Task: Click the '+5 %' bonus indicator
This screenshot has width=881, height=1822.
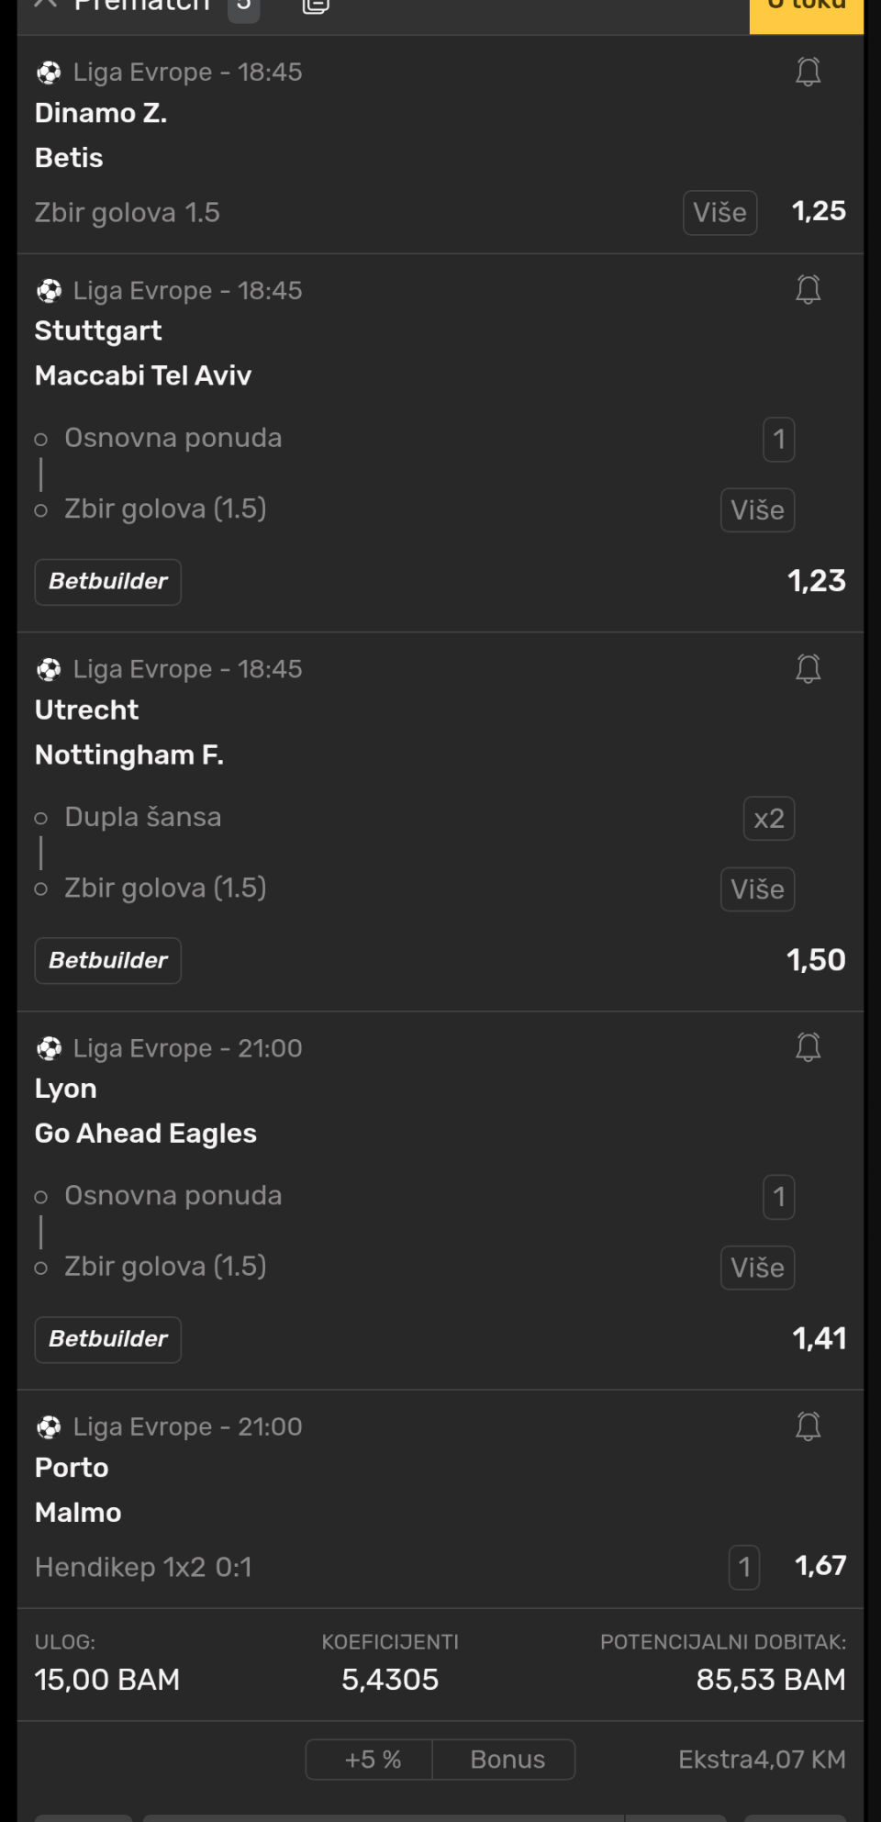Action: (372, 1760)
